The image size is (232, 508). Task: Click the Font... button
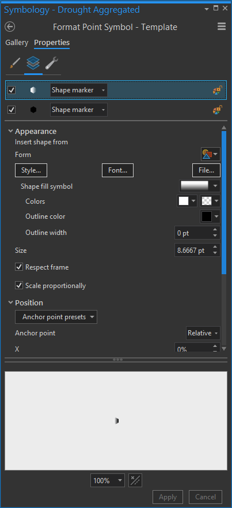[x=117, y=170]
